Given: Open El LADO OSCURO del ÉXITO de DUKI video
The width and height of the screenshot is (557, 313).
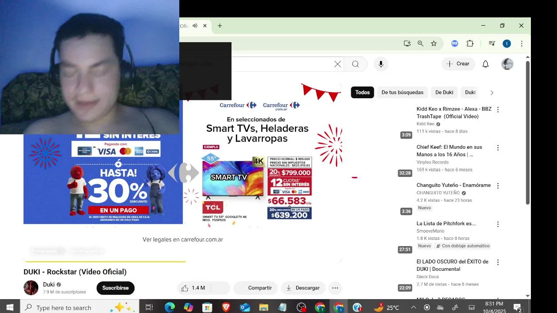Looking at the screenshot, I should 452,265.
